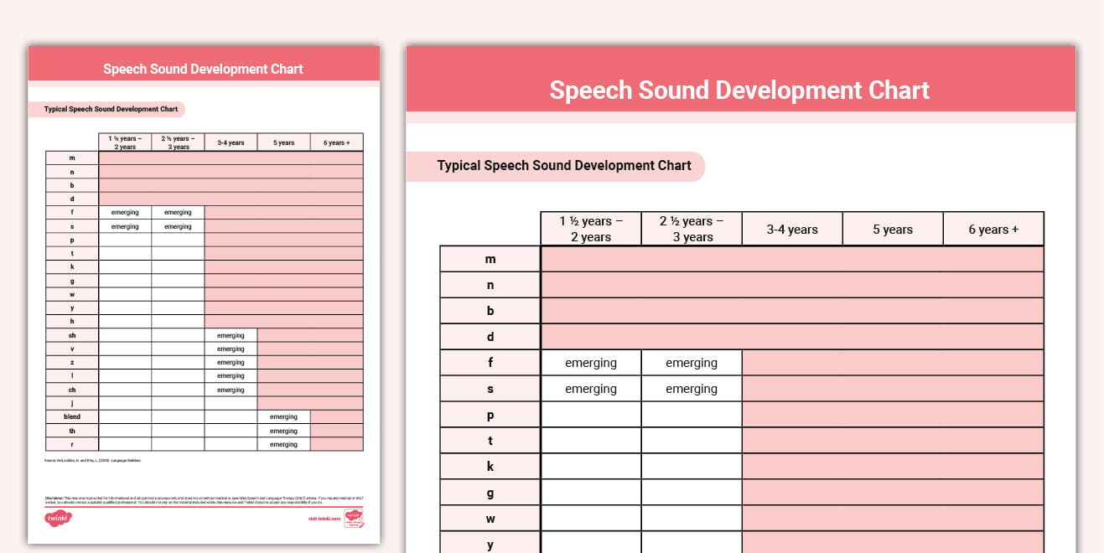Click the 'sh' row label on the left chart
Screen dimensions: 1104x553
coord(72,335)
